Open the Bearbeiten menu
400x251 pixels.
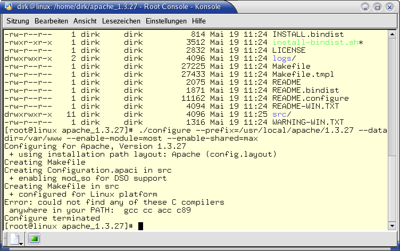(51, 21)
